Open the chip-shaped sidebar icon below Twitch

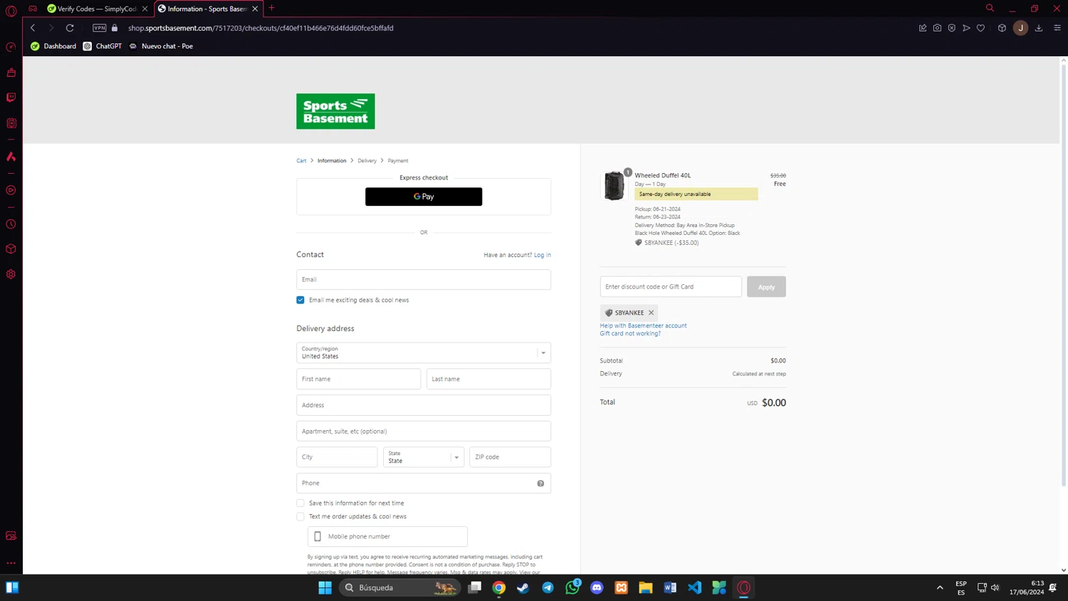pyautogui.click(x=11, y=123)
